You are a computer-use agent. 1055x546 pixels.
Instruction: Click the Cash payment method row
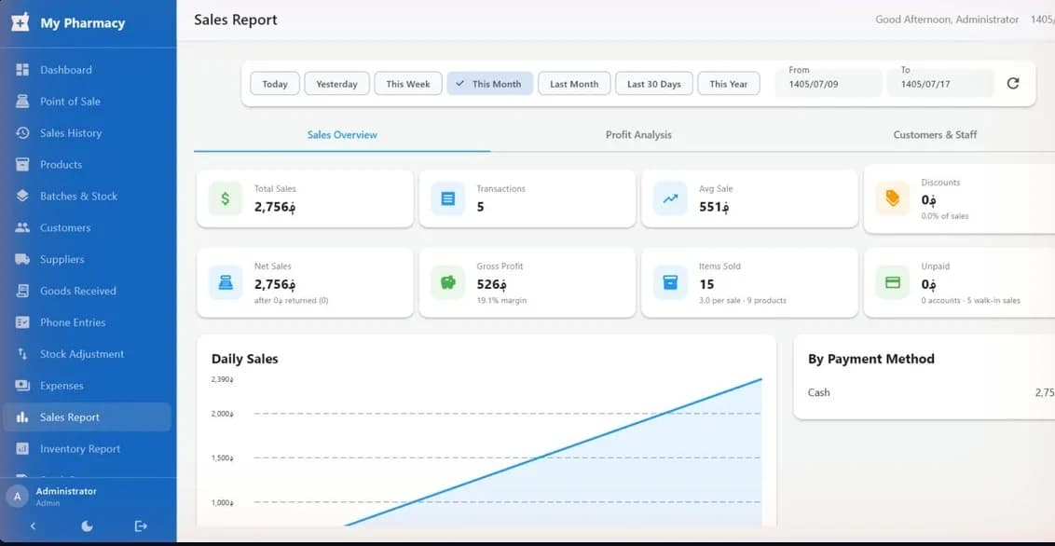(931, 392)
